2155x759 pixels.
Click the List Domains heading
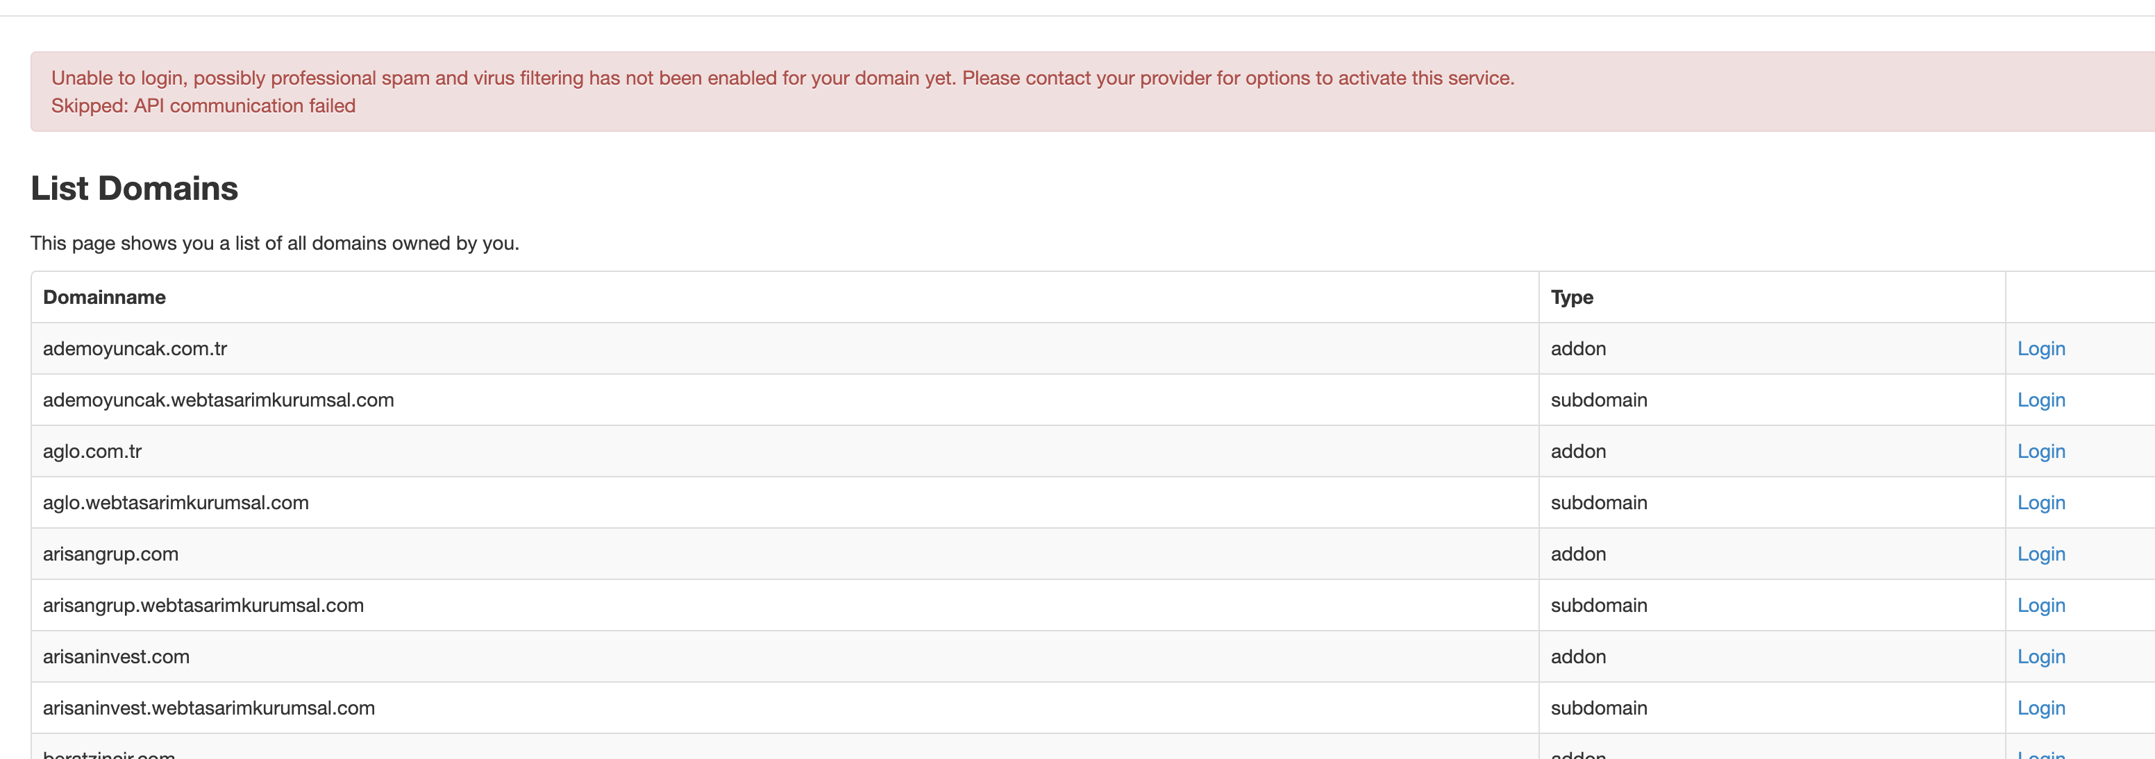click(x=134, y=189)
